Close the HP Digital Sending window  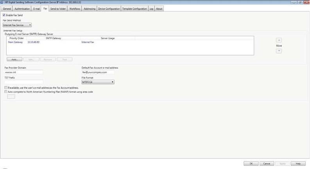click(x=306, y=2)
